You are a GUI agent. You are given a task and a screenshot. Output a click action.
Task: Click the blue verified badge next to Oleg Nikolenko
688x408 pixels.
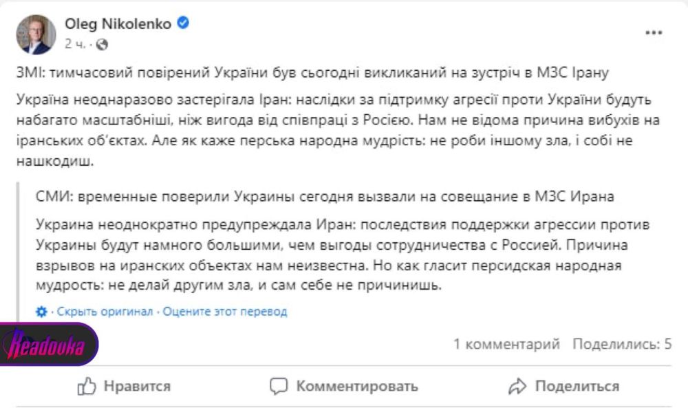pyautogui.click(x=182, y=22)
